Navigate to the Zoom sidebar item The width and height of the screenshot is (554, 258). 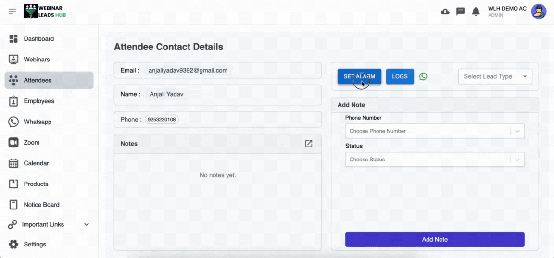pyautogui.click(x=32, y=143)
